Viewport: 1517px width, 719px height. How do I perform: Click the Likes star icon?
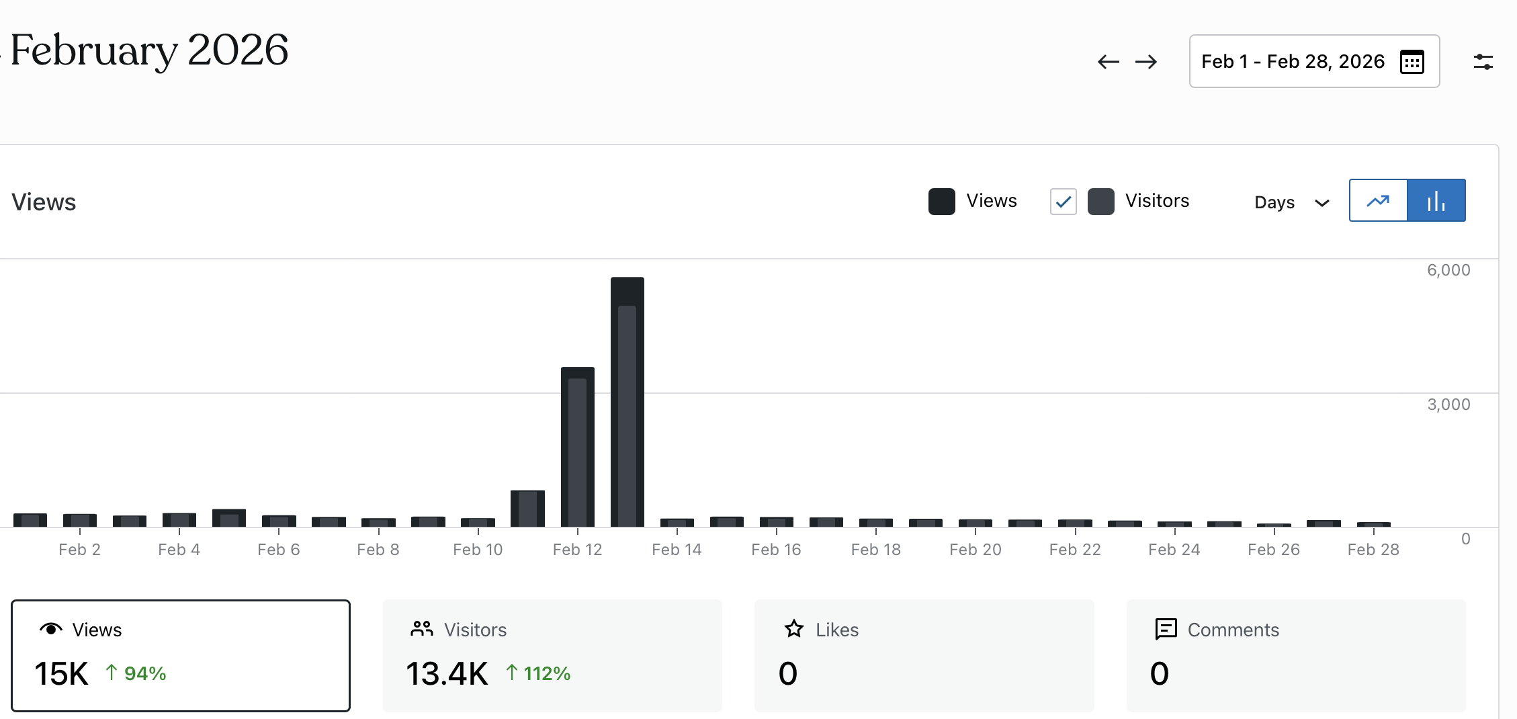click(x=794, y=629)
